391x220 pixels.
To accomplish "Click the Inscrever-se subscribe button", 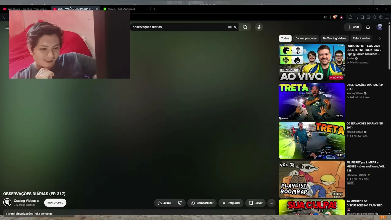I will 55,203.
